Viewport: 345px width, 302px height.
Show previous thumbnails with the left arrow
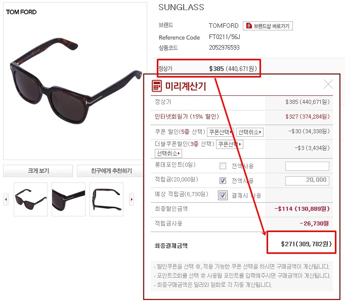pyautogui.click(x=6, y=199)
